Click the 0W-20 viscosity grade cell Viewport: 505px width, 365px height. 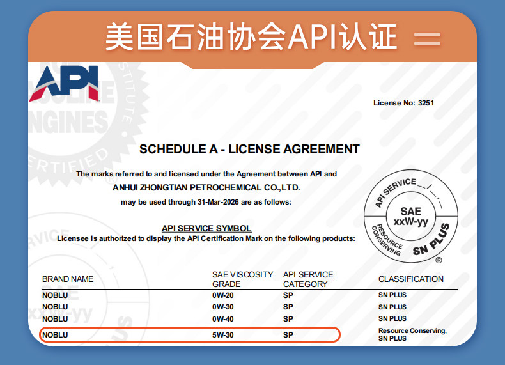223,295
